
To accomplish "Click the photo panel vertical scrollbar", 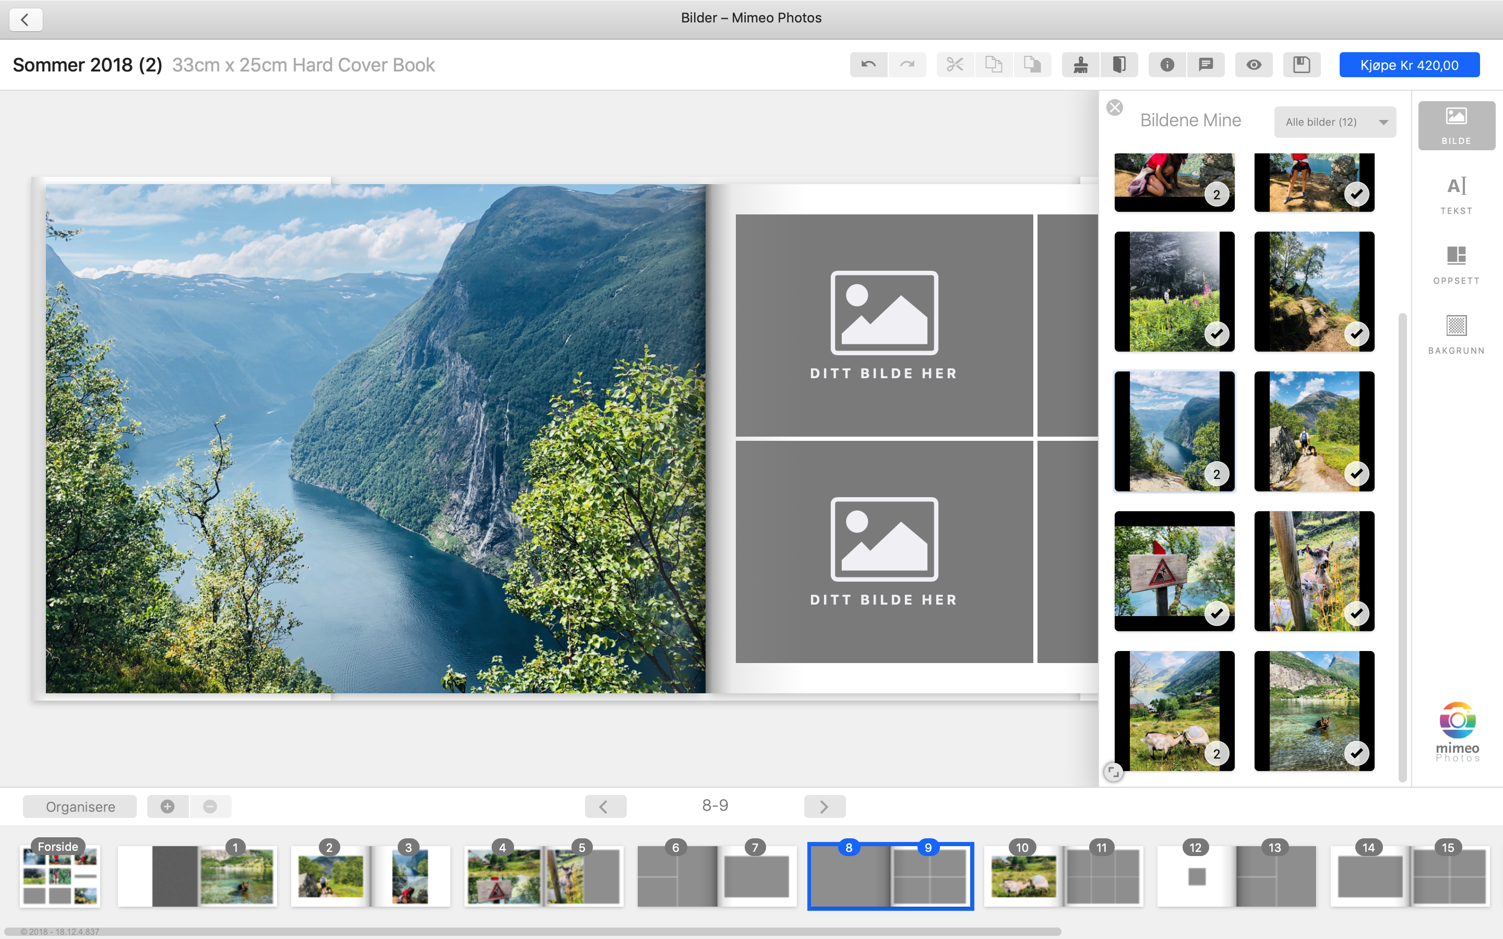I will (1402, 548).
